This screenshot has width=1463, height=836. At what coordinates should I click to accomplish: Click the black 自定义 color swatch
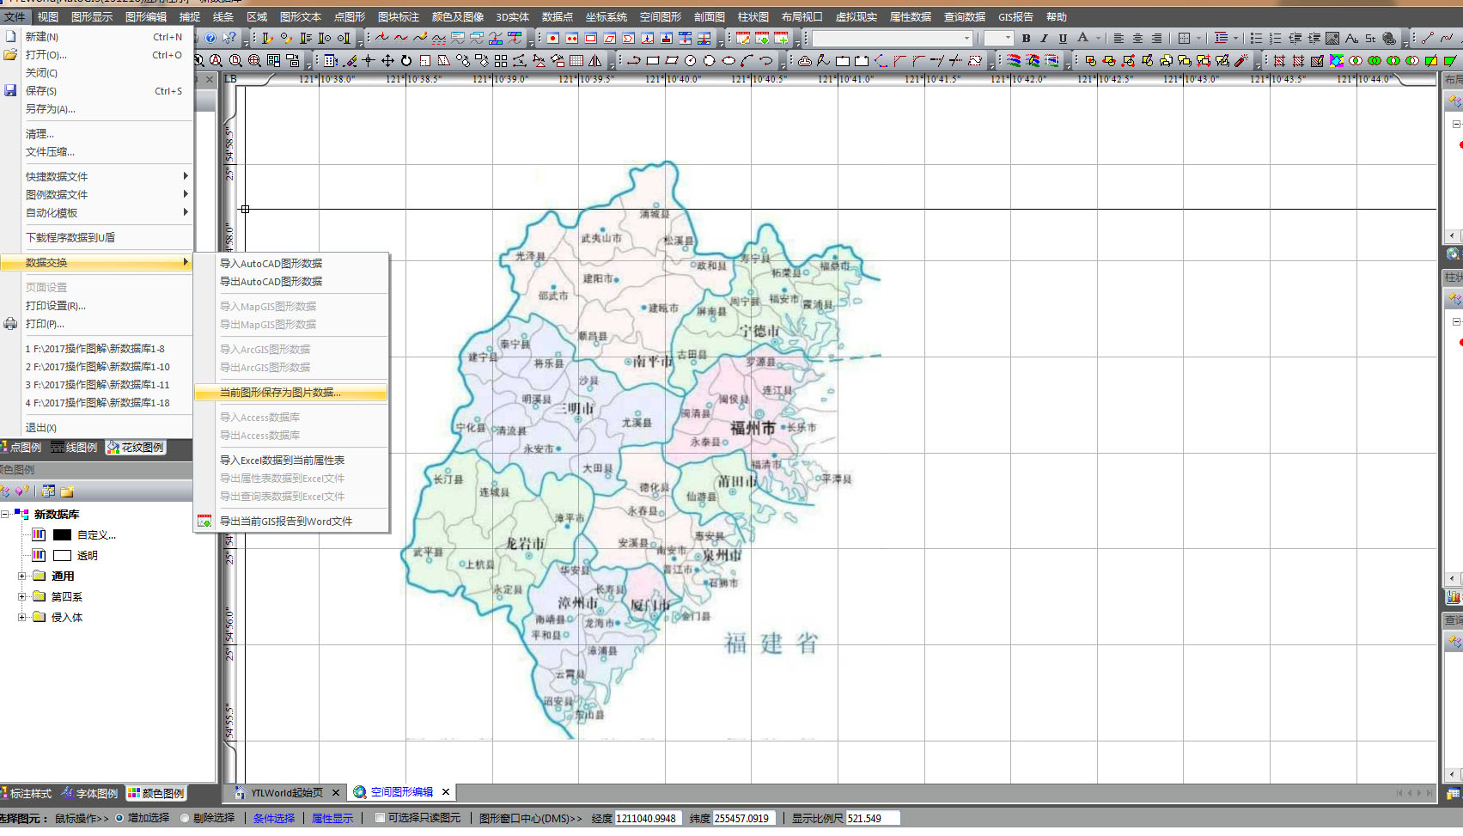pos(63,534)
